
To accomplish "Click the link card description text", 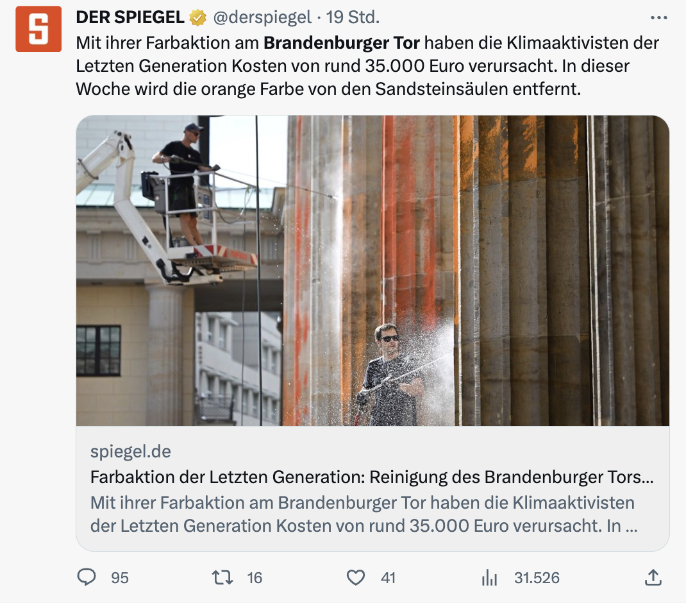I will 364,514.
